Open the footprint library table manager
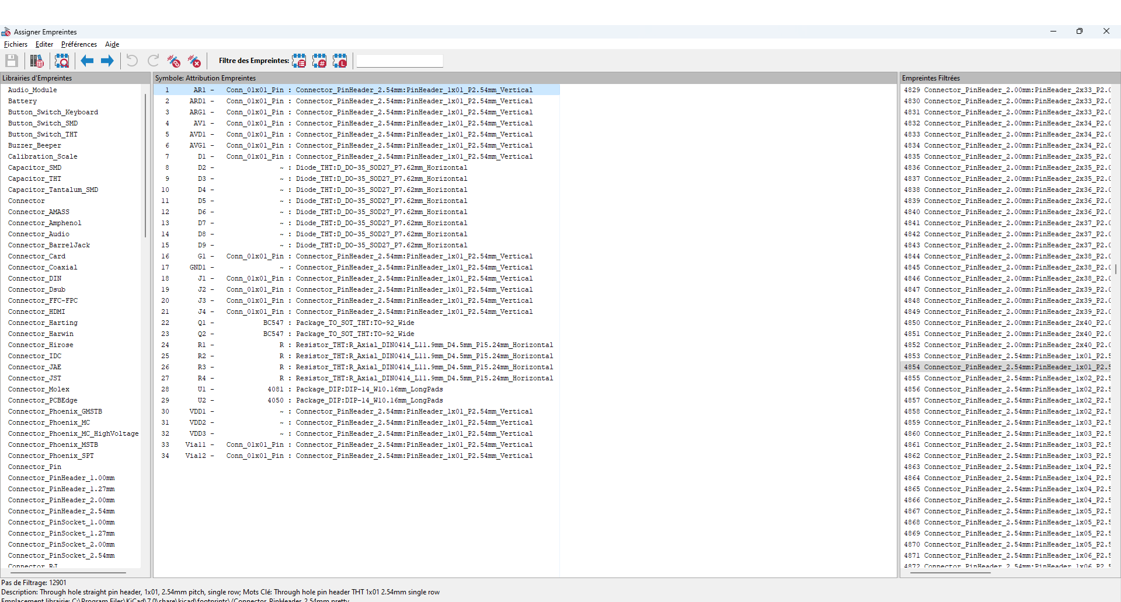Screen dimensions: 1121x602 point(37,61)
